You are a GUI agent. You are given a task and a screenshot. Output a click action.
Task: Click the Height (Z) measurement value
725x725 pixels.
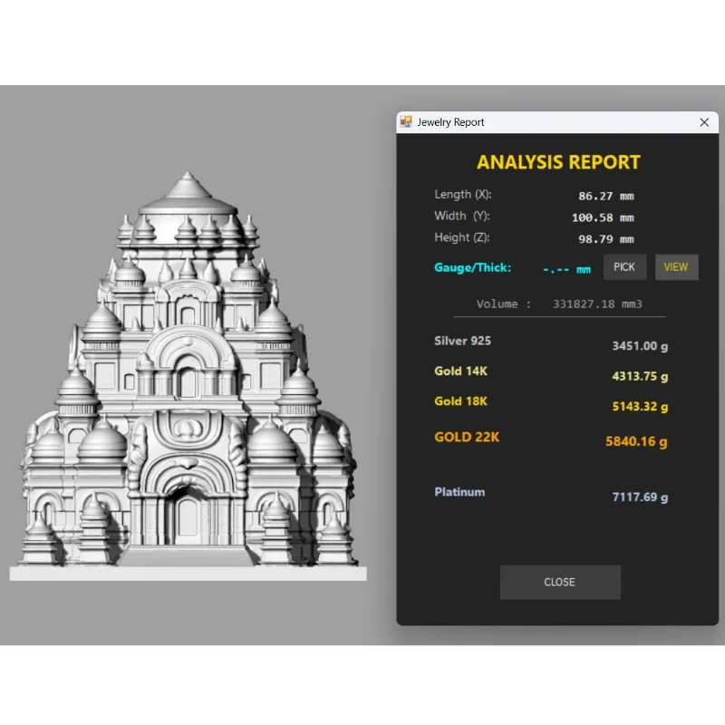pyautogui.click(x=605, y=239)
